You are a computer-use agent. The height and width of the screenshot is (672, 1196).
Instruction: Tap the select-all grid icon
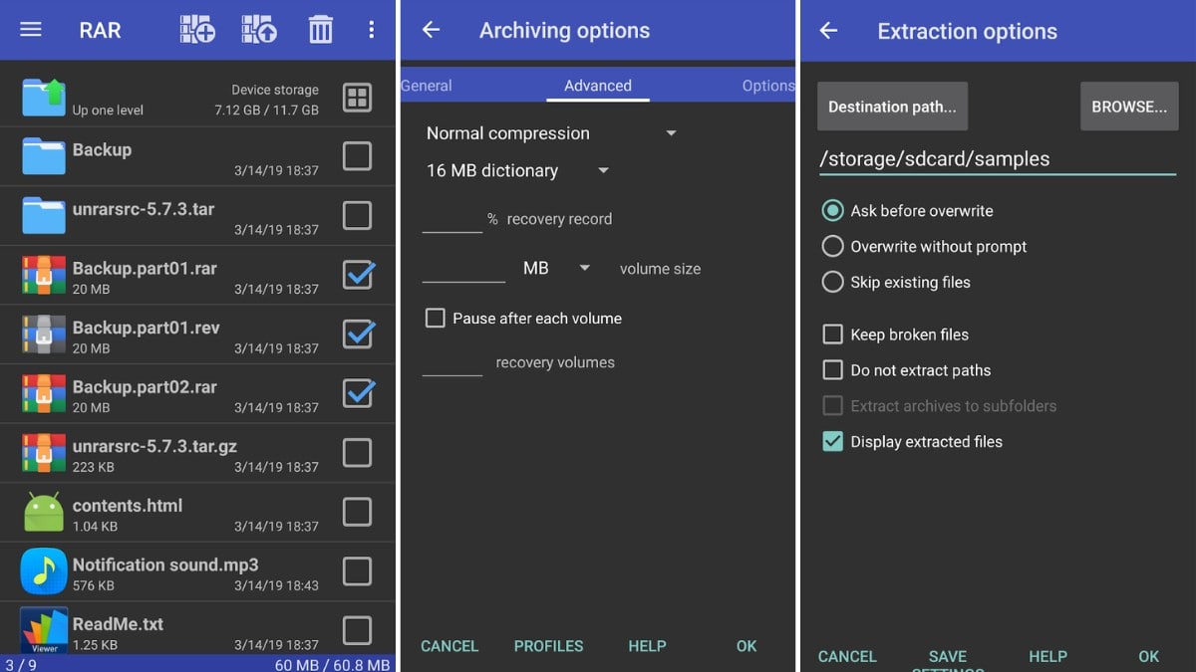pyautogui.click(x=357, y=97)
